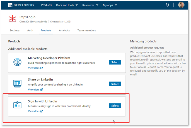Click the Share on LinkedIn title
The image size is (191, 128).
pyautogui.click(x=40, y=80)
